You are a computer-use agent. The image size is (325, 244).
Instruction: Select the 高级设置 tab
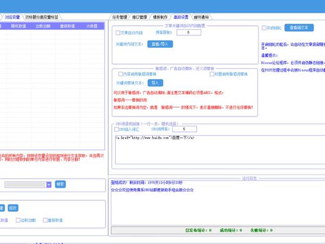coord(181,17)
